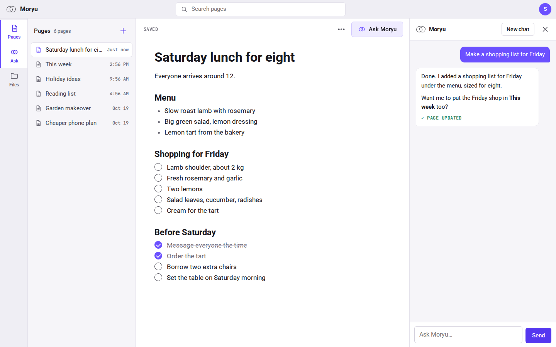Open the Files sidebar section
This screenshot has height=347, width=556.
click(14, 79)
